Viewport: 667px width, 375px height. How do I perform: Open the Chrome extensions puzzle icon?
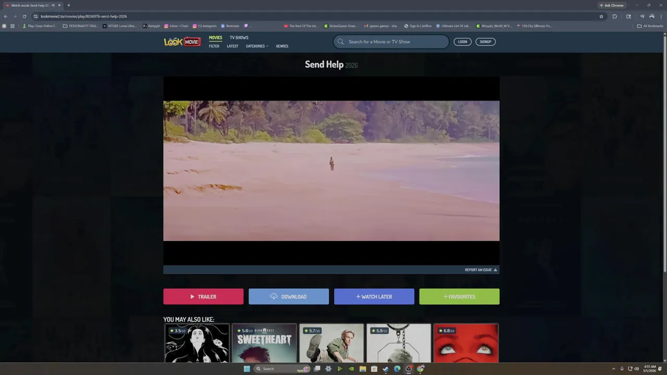[615, 16]
